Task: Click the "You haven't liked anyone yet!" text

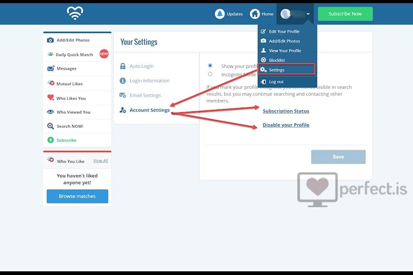Action: coord(77,179)
